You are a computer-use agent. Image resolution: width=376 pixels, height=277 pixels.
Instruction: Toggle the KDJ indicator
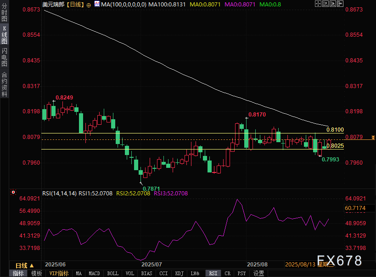(x=179, y=273)
